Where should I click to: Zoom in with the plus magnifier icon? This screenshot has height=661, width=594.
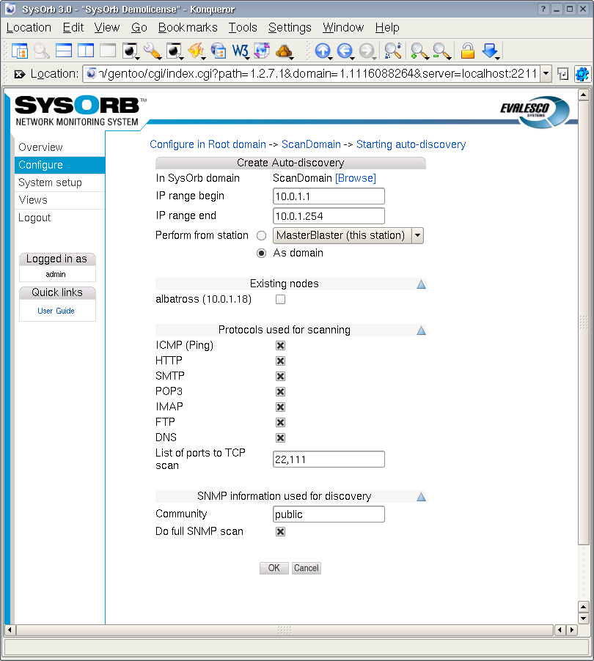[x=419, y=51]
